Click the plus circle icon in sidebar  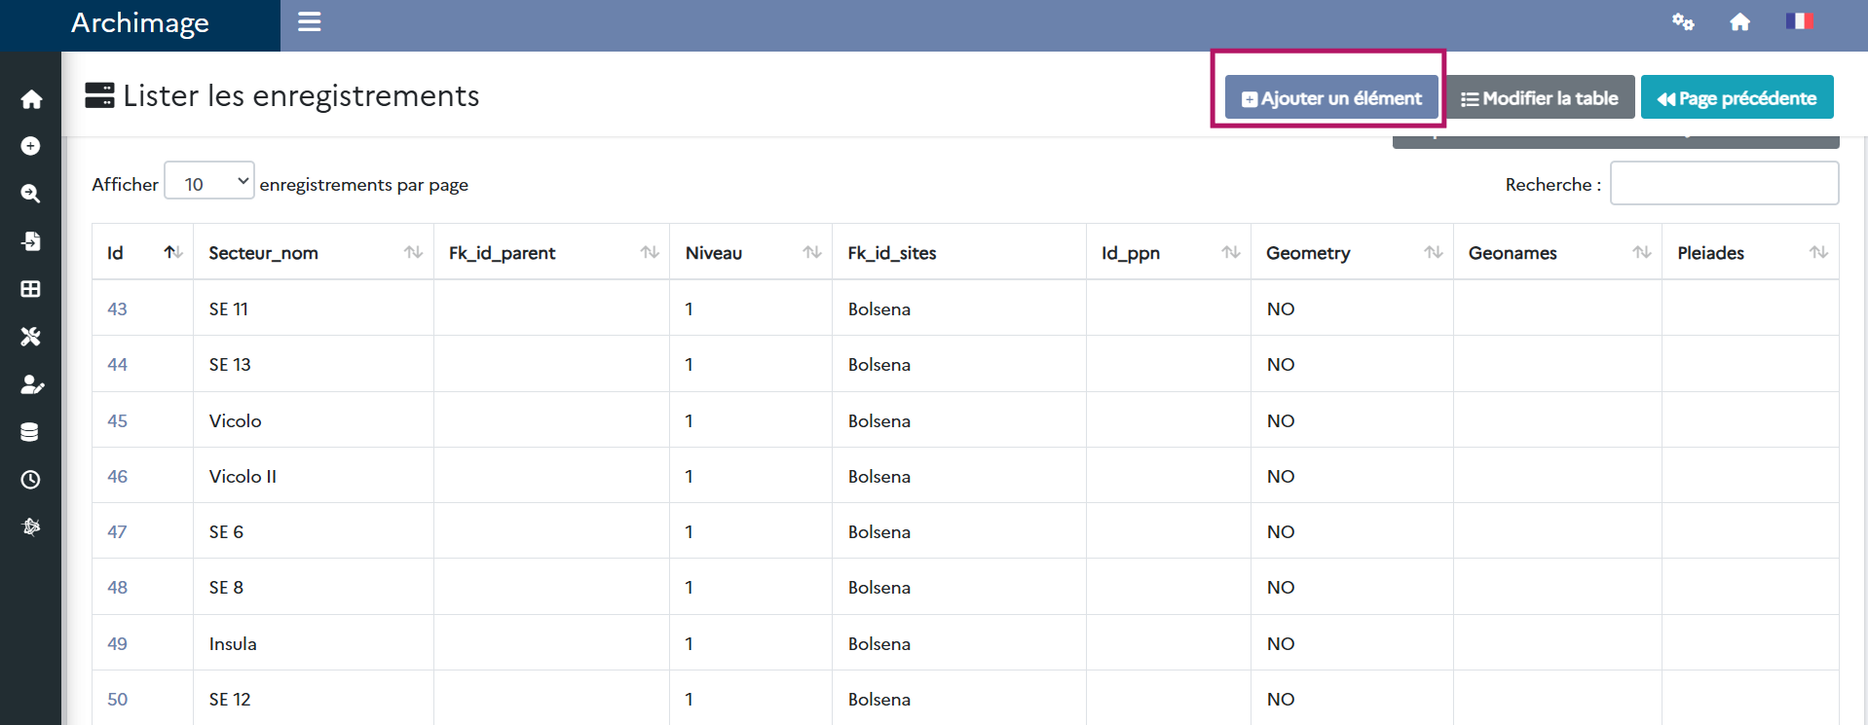(x=31, y=146)
